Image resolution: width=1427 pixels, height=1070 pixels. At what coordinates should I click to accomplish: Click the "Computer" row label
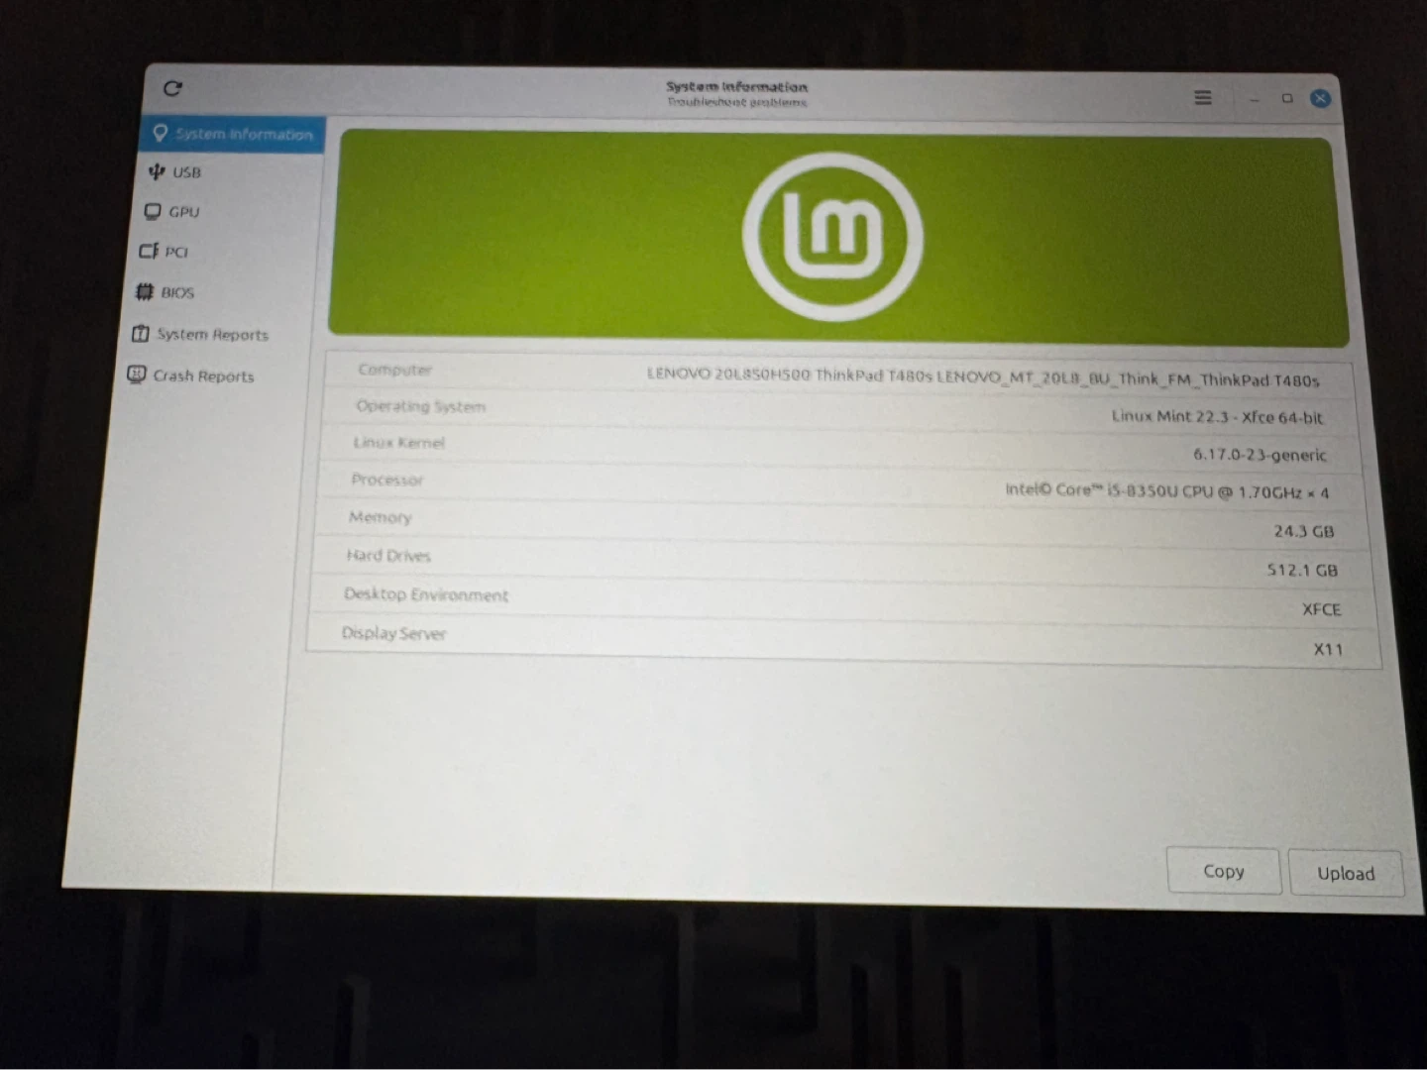coord(394,370)
